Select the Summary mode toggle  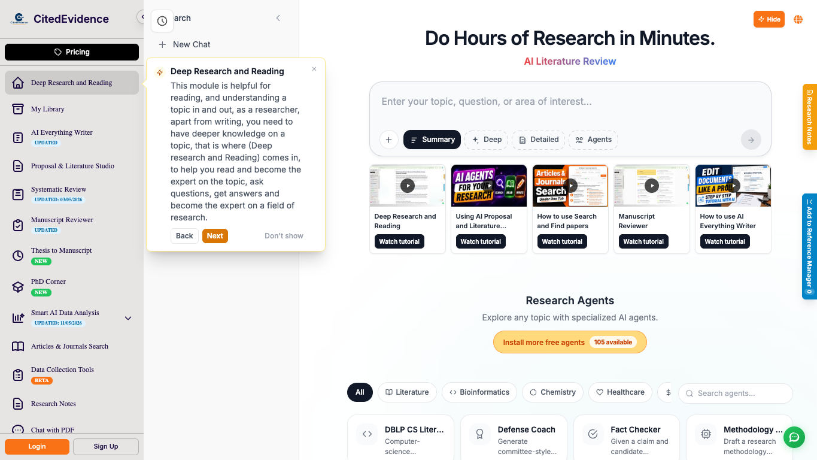click(x=432, y=140)
